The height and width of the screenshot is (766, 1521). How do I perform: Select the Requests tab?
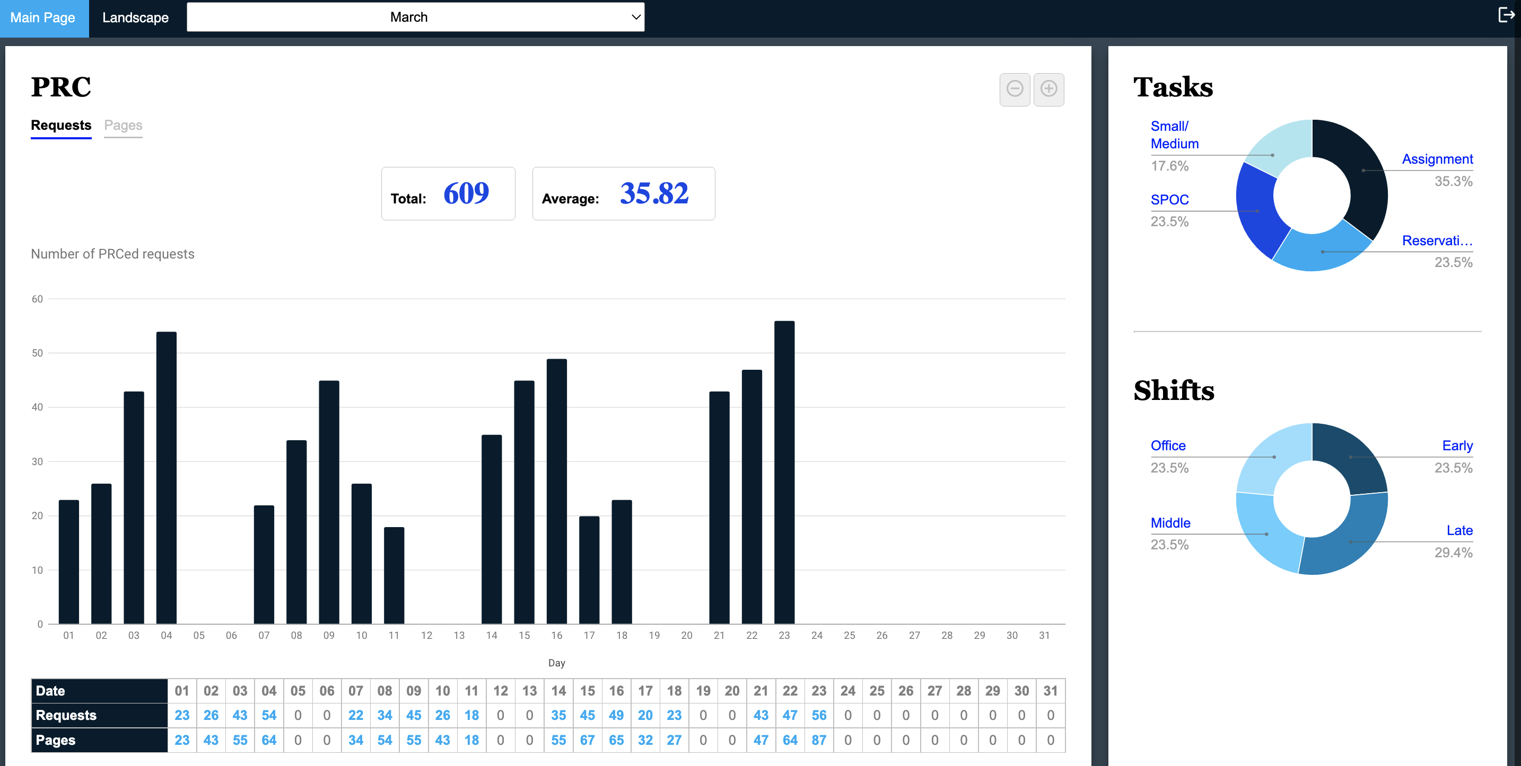(x=61, y=125)
